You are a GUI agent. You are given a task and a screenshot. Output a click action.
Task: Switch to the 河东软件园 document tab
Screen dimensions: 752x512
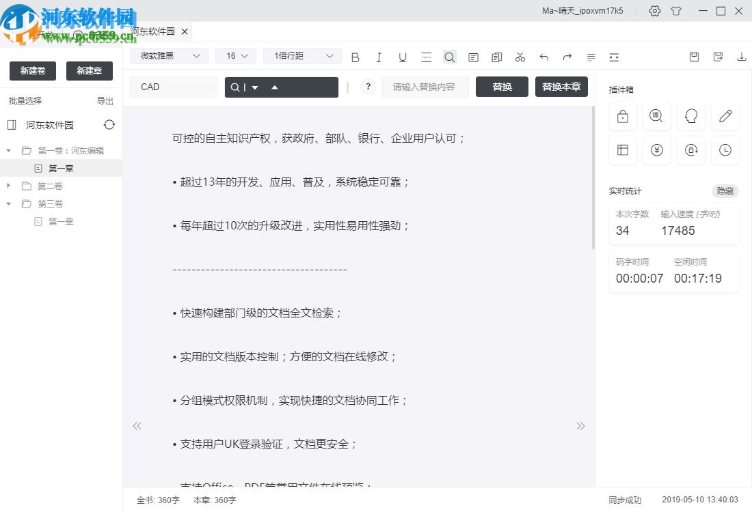[152, 31]
